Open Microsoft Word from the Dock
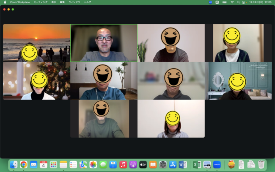This screenshot has width=275, height=172. coord(183,164)
